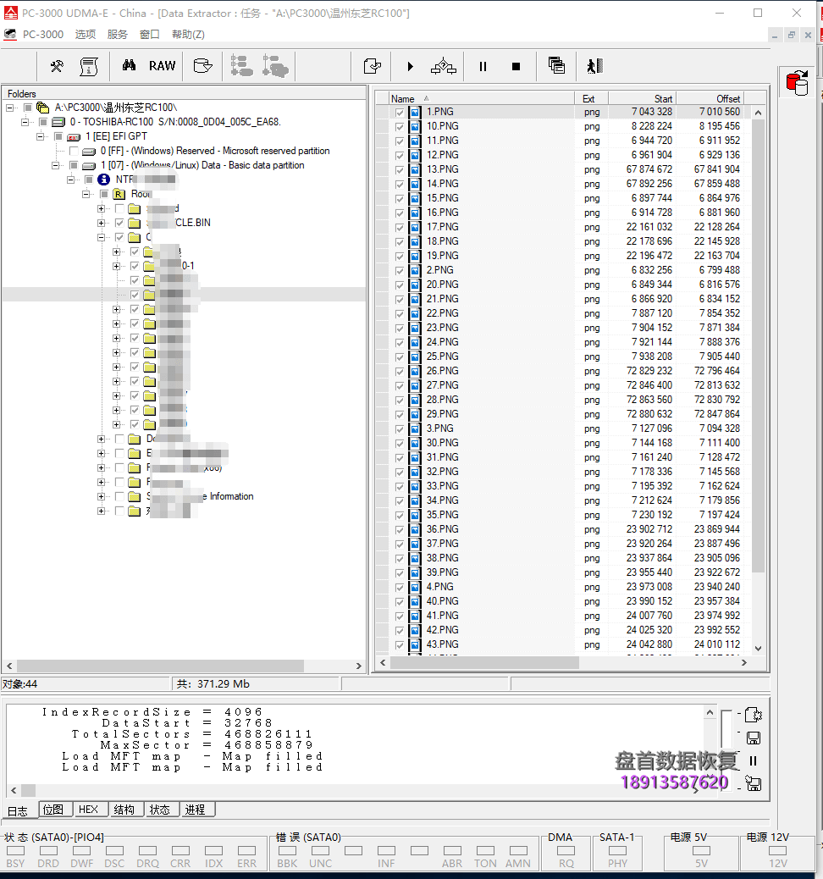Screen dimensions: 823x879
Task: Uncheck the checkbox for 1.PNG
Action: (x=399, y=112)
